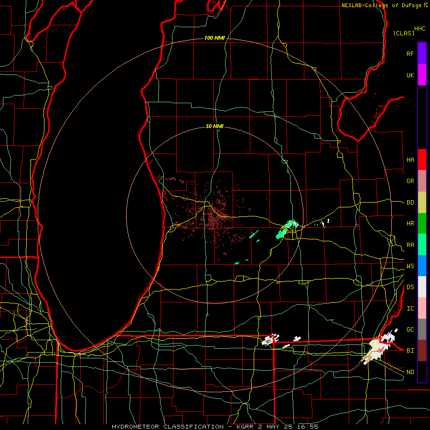The height and width of the screenshot is (430, 430).
Task: Click the UK legend label
Action: pyautogui.click(x=410, y=75)
